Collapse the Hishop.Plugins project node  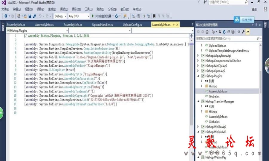198,76
